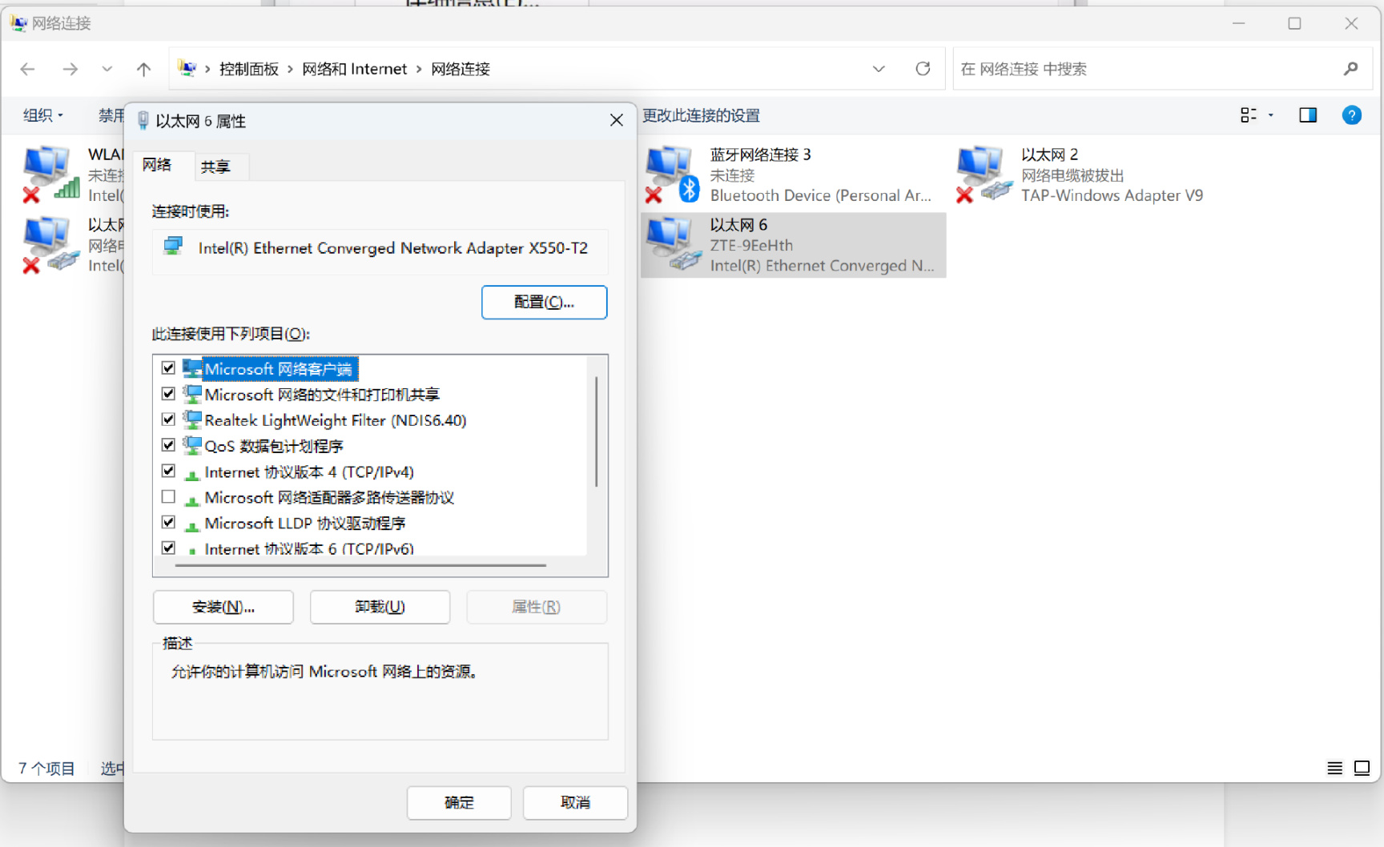Switch to large icons view in status bar
Image resolution: width=1384 pixels, height=847 pixels.
[1362, 768]
